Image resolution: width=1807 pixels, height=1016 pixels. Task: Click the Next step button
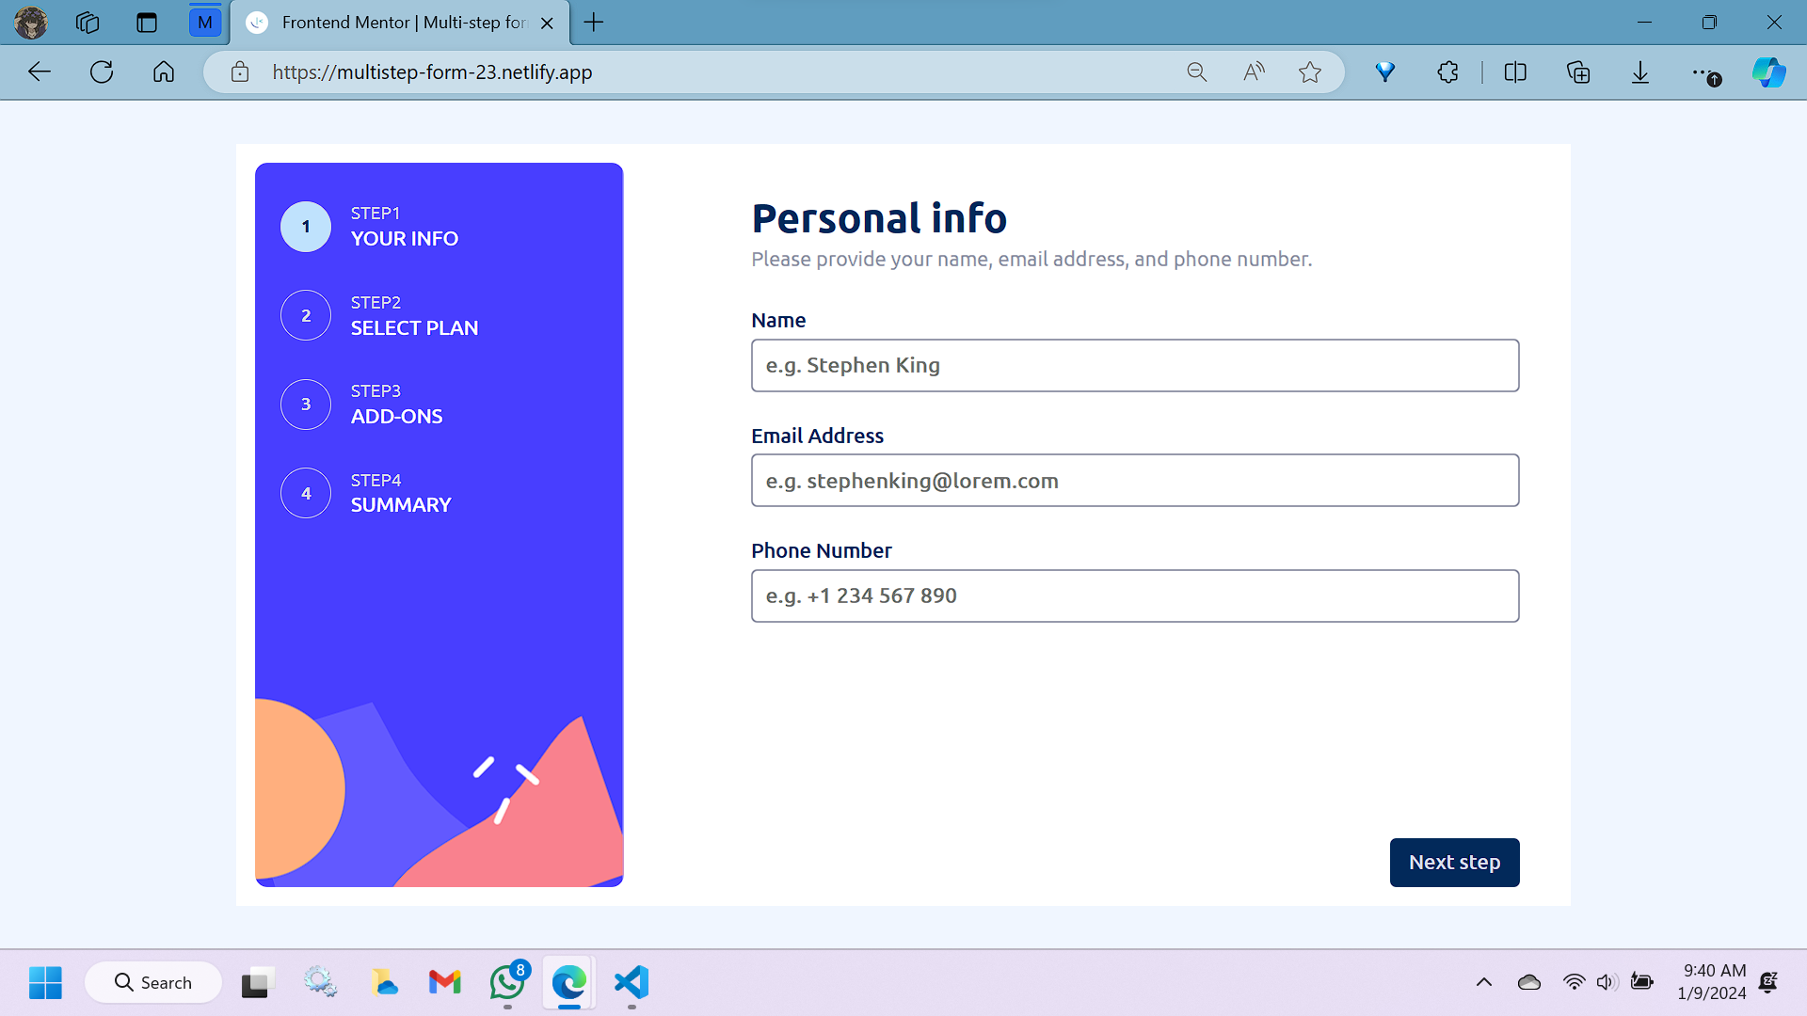[x=1454, y=862]
